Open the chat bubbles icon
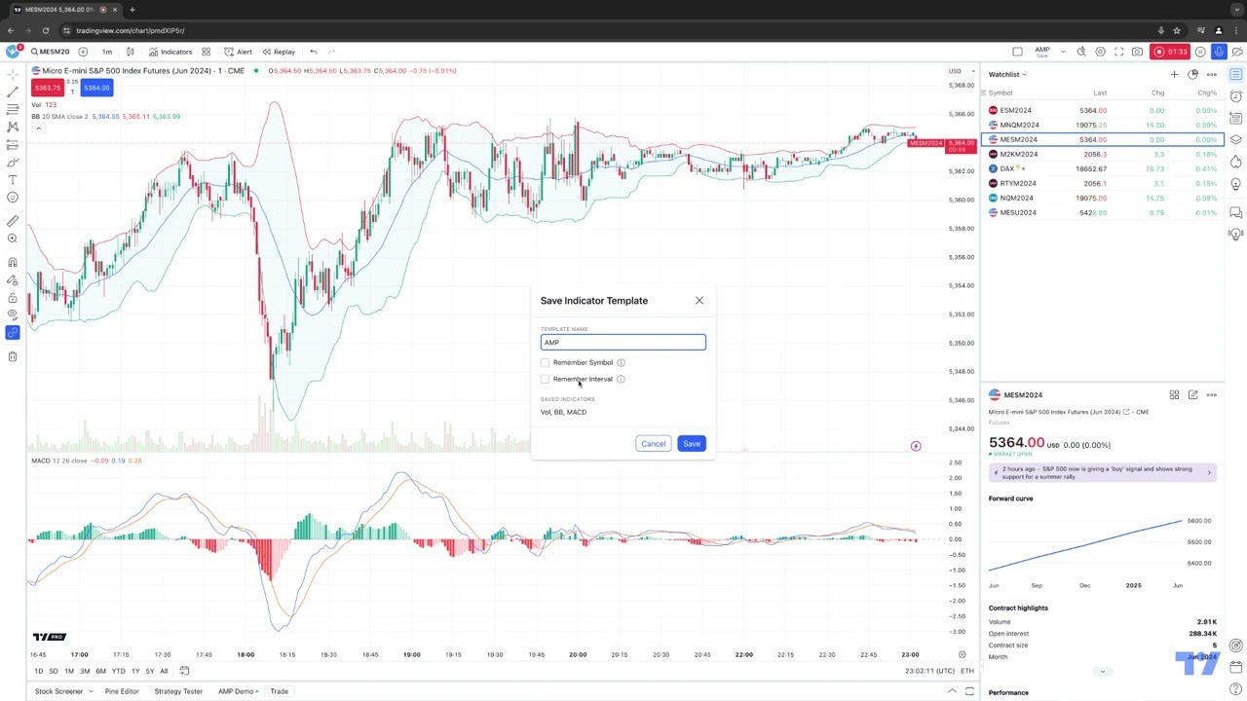 [1236, 211]
